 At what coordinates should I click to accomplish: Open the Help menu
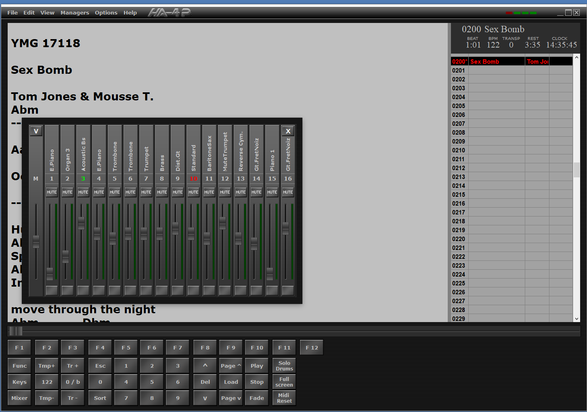[130, 12]
